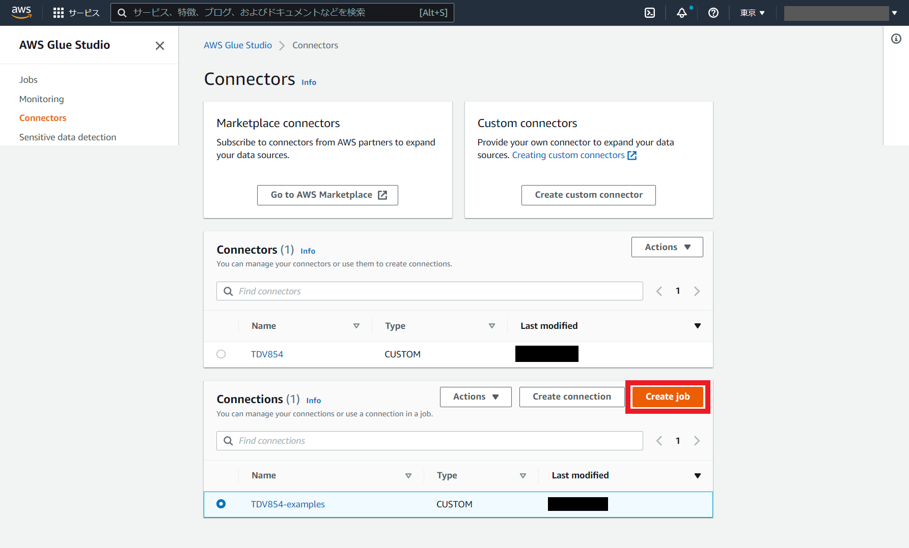Click CUSTOM type cell in TDV854 row
Image resolution: width=909 pixels, height=548 pixels.
coord(402,354)
